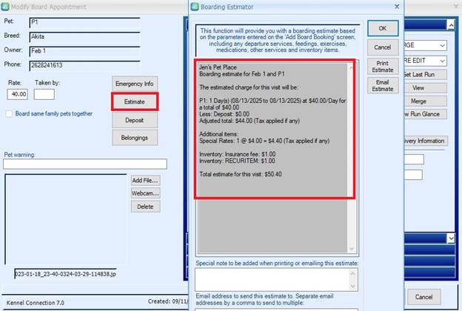462x311 pixels.
Task: Click the Print Estimate button
Action: (x=383, y=67)
